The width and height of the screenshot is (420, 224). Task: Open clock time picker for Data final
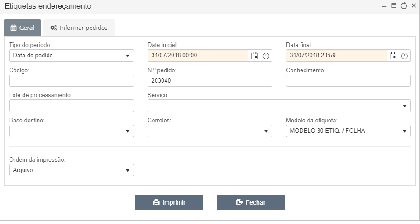[404, 56]
